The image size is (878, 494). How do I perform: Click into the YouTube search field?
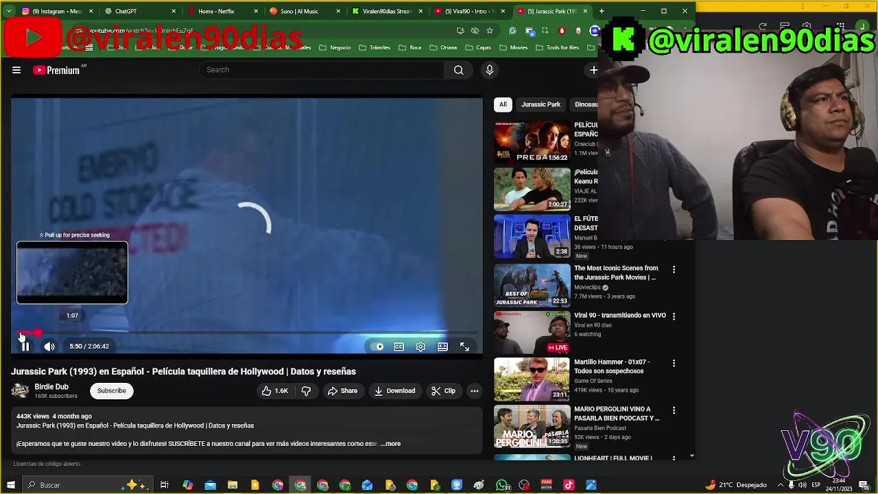click(x=322, y=70)
